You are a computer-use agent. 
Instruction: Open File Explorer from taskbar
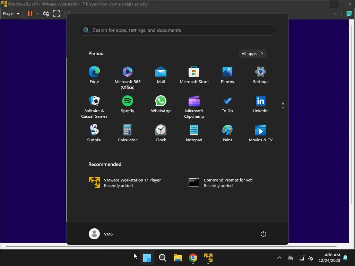[178, 258]
